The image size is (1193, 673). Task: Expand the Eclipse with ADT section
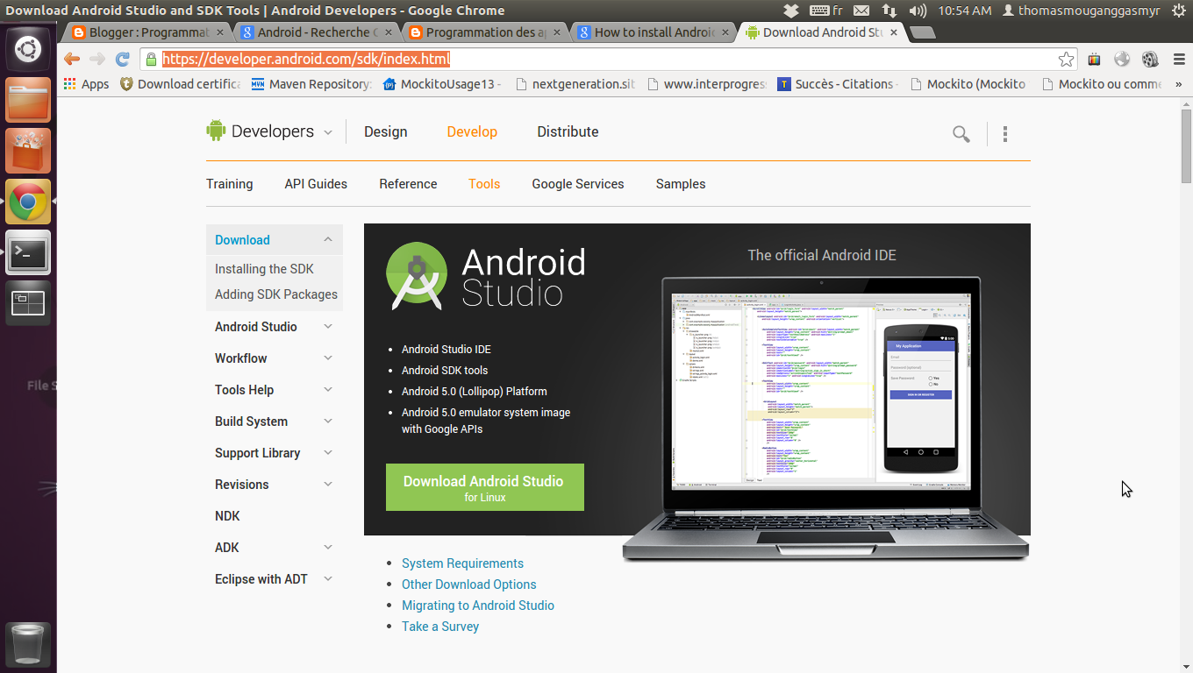tap(327, 578)
